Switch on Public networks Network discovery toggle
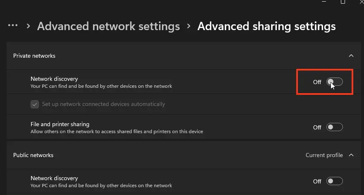 pos(335,181)
